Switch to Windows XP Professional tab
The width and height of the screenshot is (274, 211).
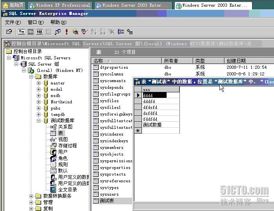click(60, 6)
